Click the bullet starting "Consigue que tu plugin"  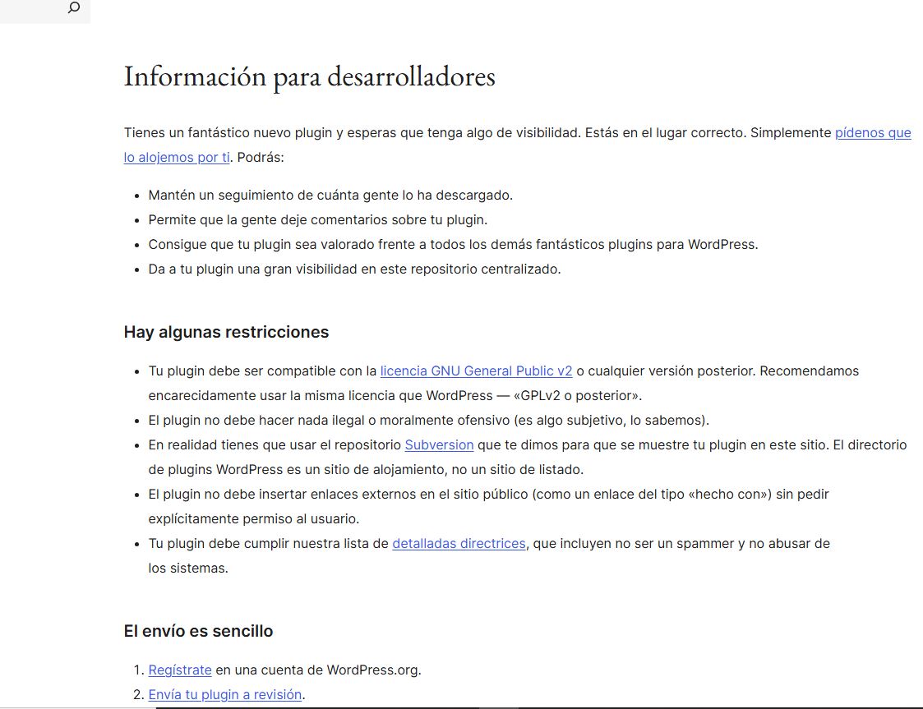tap(452, 244)
